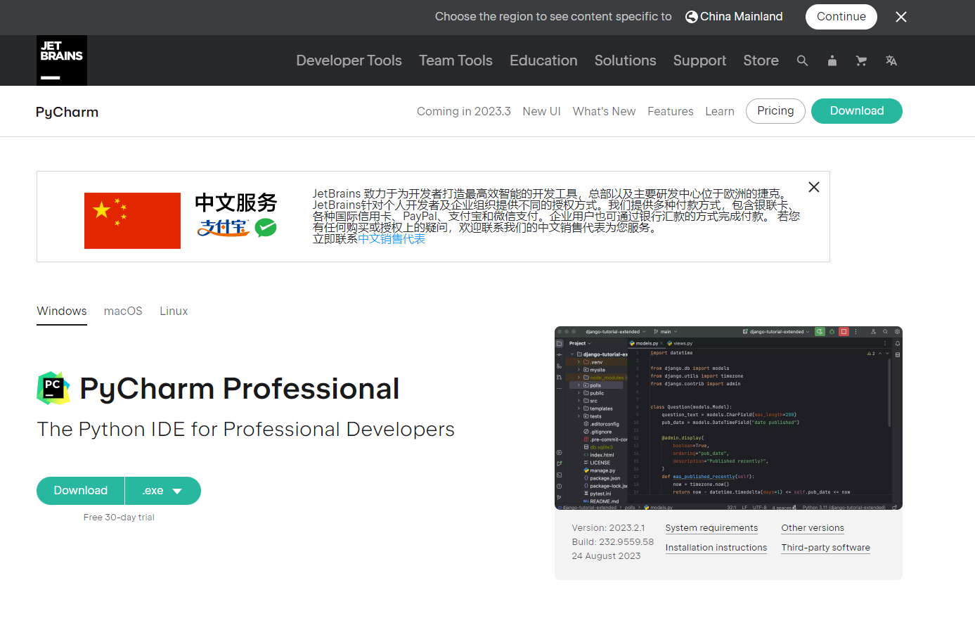Click the PyCharm PC product logo icon
This screenshot has height=623, width=975.
tap(53, 388)
